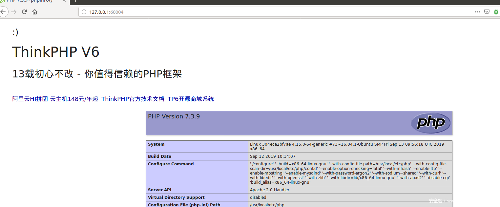The image size is (500, 207).
Task: Reload the current page
Action: 24,12
